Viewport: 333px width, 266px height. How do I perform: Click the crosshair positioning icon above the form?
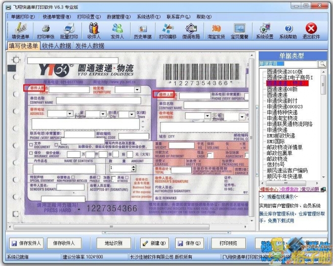[16, 60]
